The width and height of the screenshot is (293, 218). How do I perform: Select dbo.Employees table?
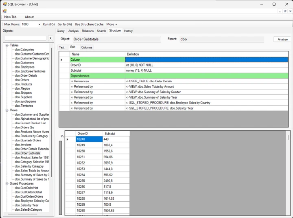coord(25,67)
